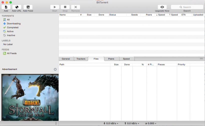The image size is (205, 126).
Task: Click the Add URL globe icon
Action: (x=16, y=7)
